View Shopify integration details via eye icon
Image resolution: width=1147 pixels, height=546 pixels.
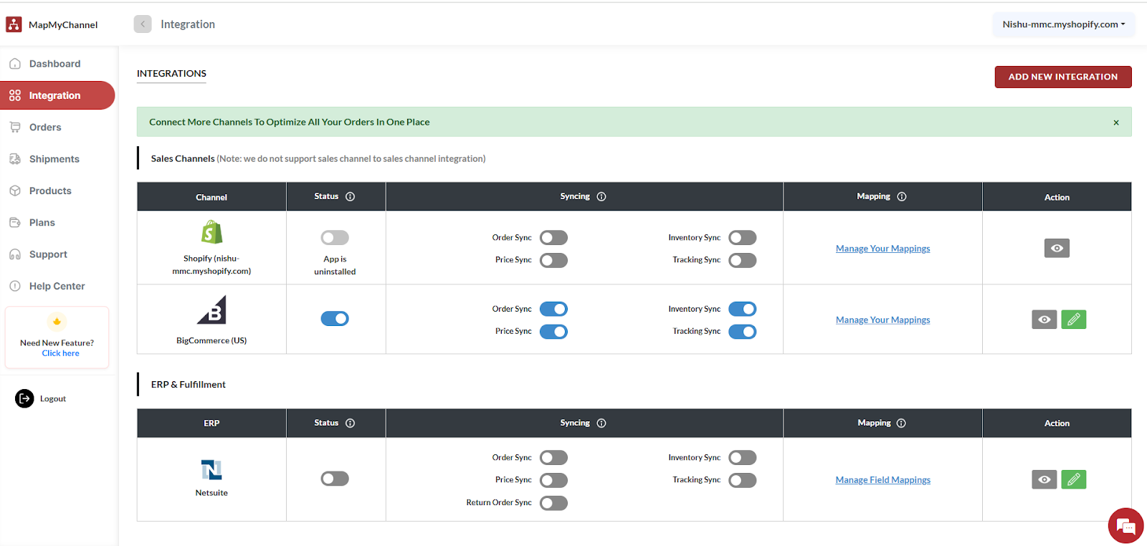(x=1057, y=248)
